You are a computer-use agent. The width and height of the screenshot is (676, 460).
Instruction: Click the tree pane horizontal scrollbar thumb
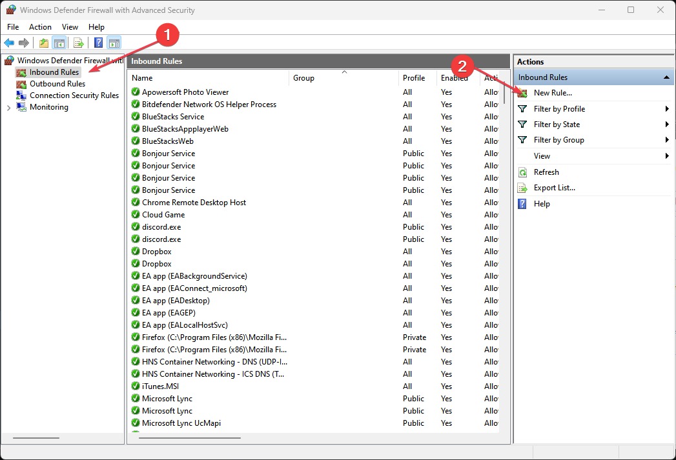tap(36, 438)
